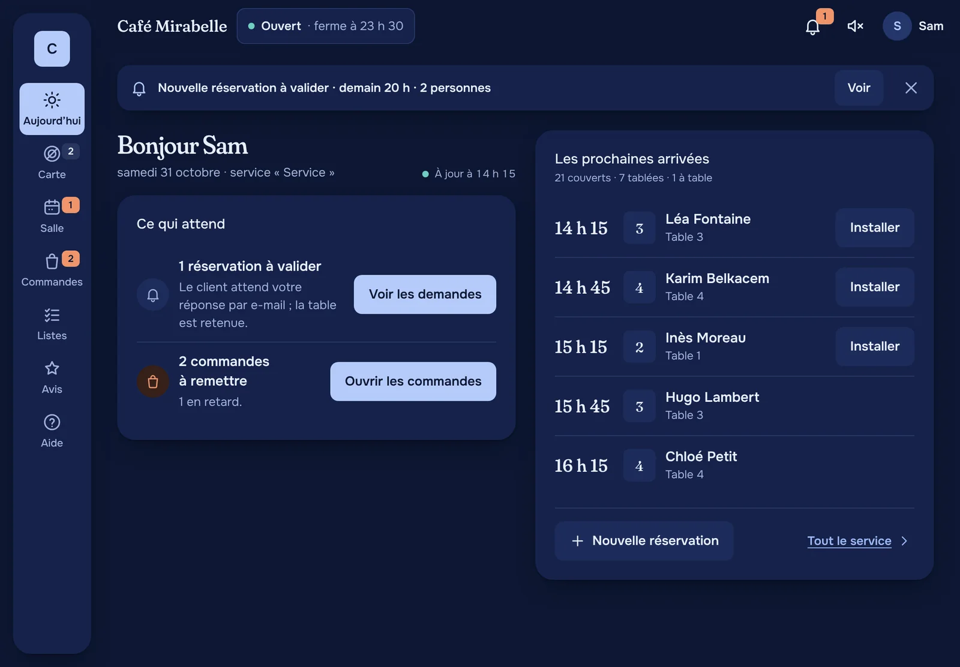
Task: Click Voir on the reservation banner
Action: click(x=859, y=88)
